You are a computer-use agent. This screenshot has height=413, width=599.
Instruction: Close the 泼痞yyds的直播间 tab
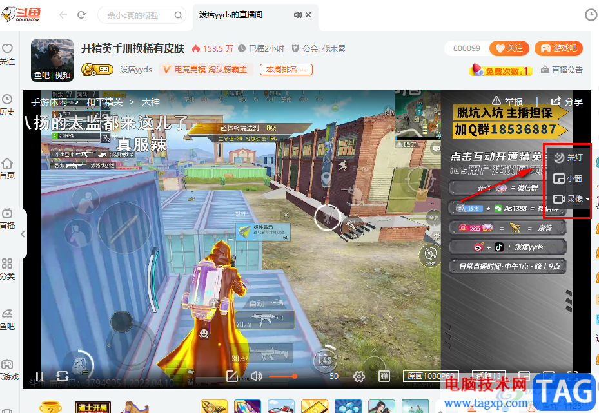(x=308, y=15)
